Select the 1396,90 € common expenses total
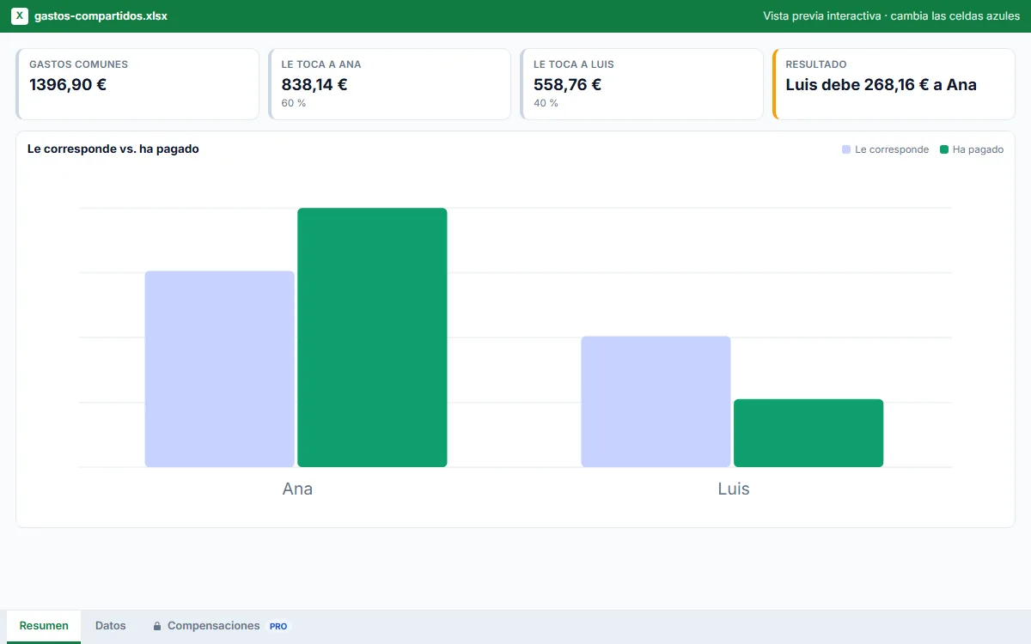 pyautogui.click(x=68, y=85)
